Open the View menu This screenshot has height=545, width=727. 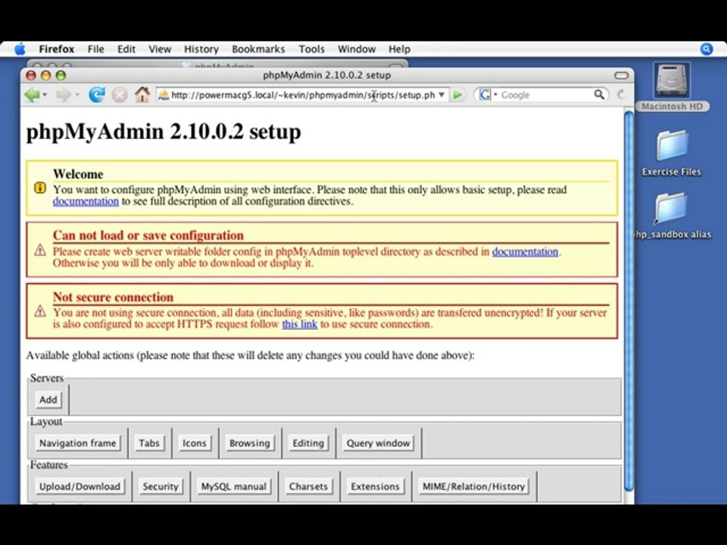coord(160,49)
